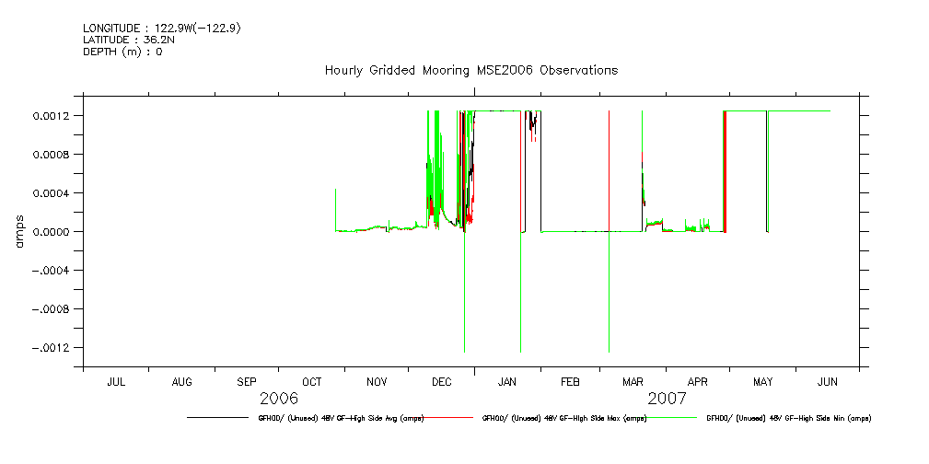The height and width of the screenshot is (464, 929).
Task: Click the amps y-axis label
Action: click(x=19, y=231)
